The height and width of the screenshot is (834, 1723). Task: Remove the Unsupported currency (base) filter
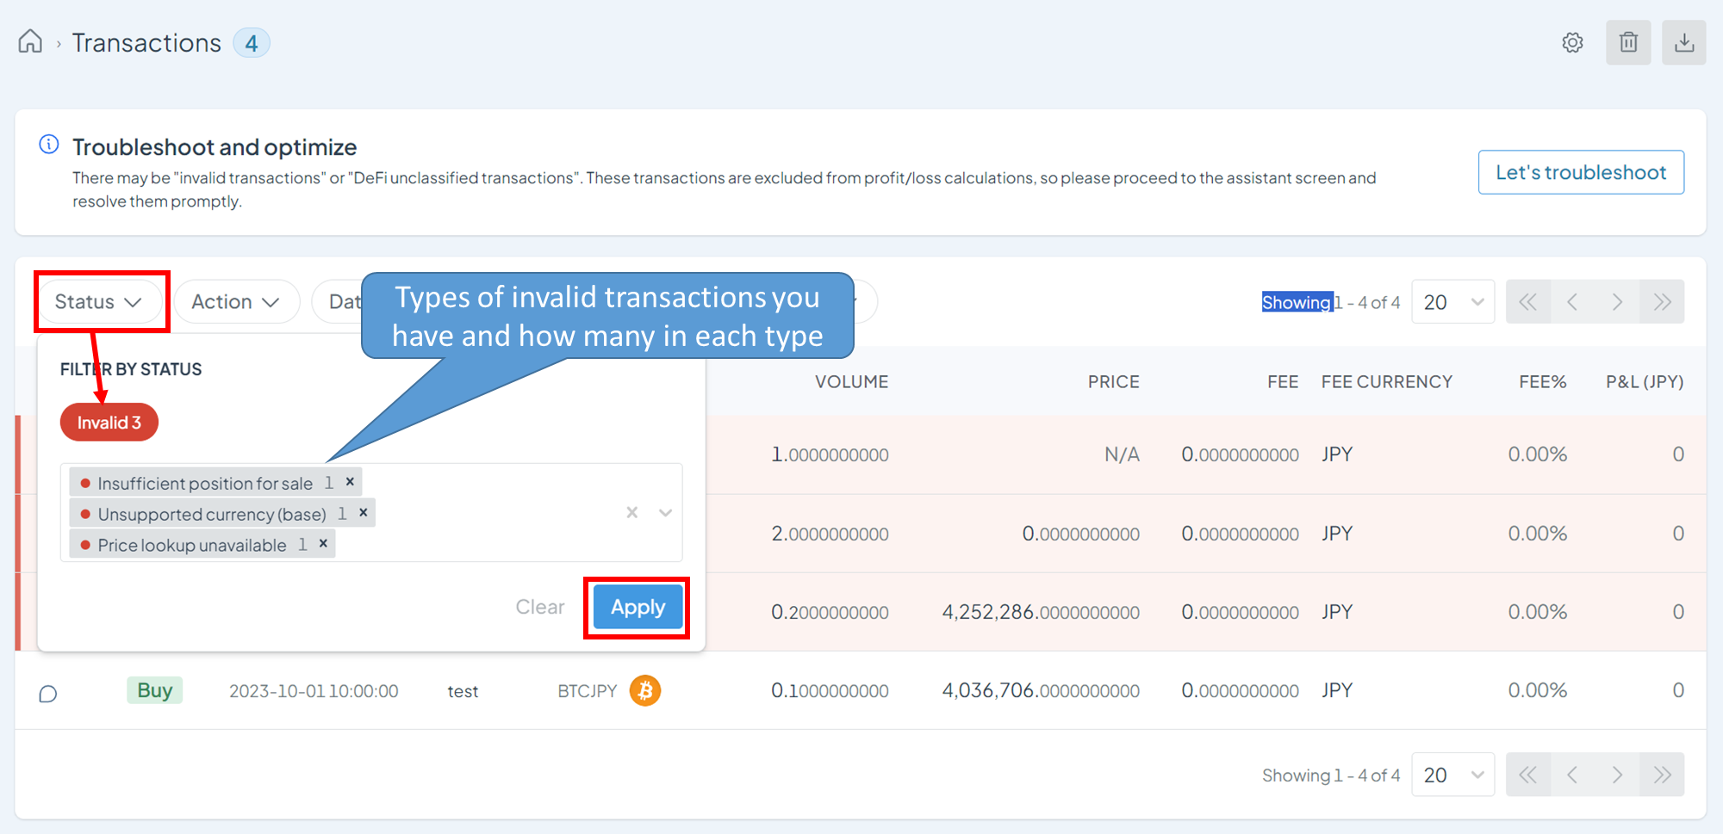[x=364, y=513]
